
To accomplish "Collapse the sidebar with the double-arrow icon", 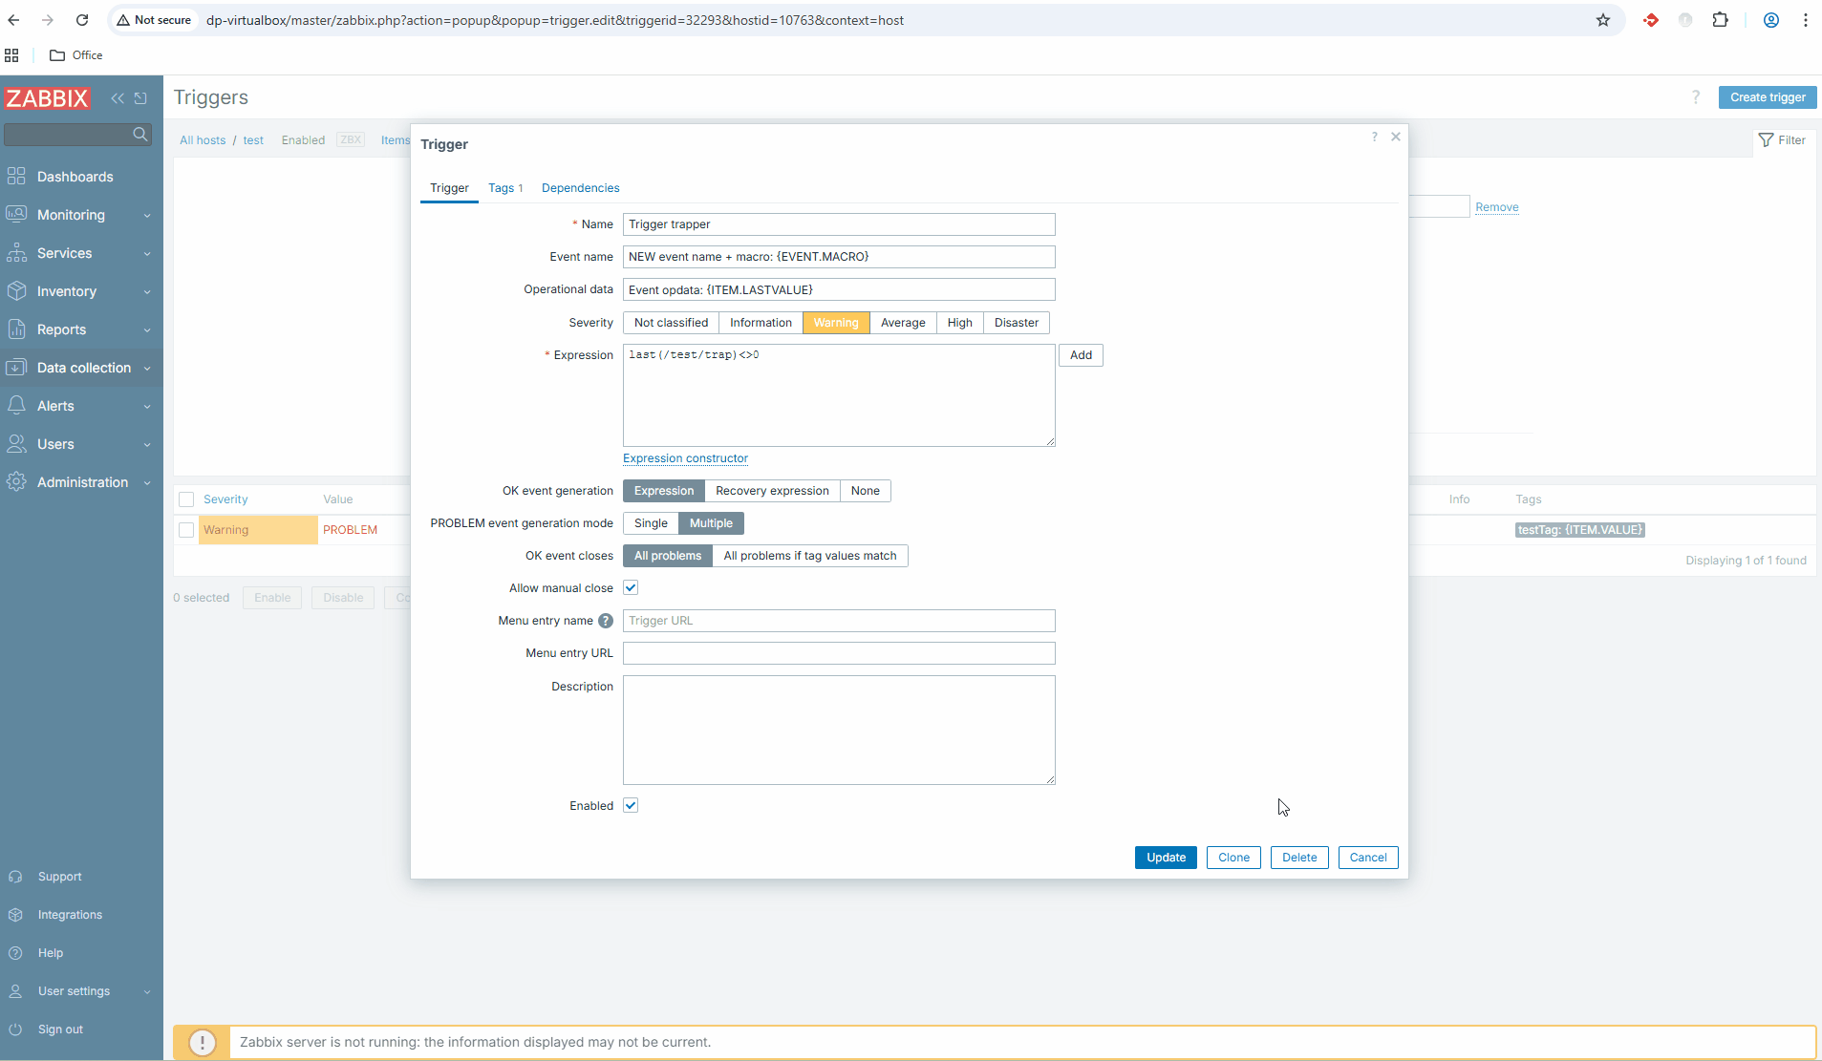I will tap(118, 98).
